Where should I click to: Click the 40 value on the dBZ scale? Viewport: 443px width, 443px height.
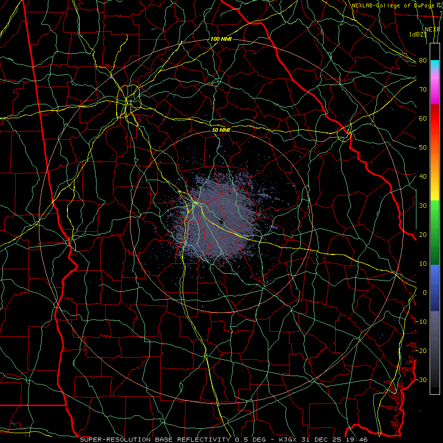tap(423, 177)
